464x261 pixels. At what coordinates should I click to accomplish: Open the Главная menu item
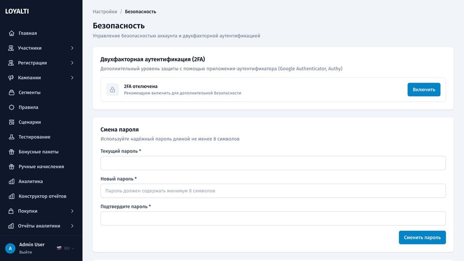click(41, 33)
